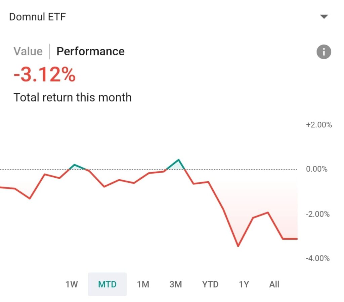Select the MTD time range
This screenshot has width=344, height=302.
(107, 285)
